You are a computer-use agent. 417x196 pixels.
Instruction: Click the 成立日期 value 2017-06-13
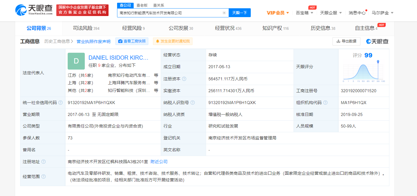(x=219, y=67)
